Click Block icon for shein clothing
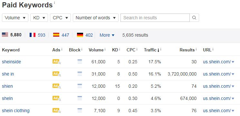The image size is (240, 116). [x=80, y=111]
